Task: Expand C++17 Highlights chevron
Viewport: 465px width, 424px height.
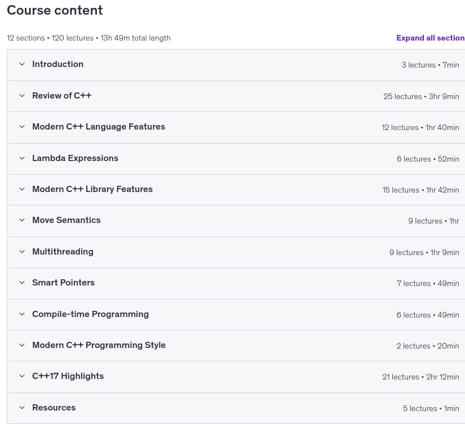Action: pyautogui.click(x=22, y=376)
